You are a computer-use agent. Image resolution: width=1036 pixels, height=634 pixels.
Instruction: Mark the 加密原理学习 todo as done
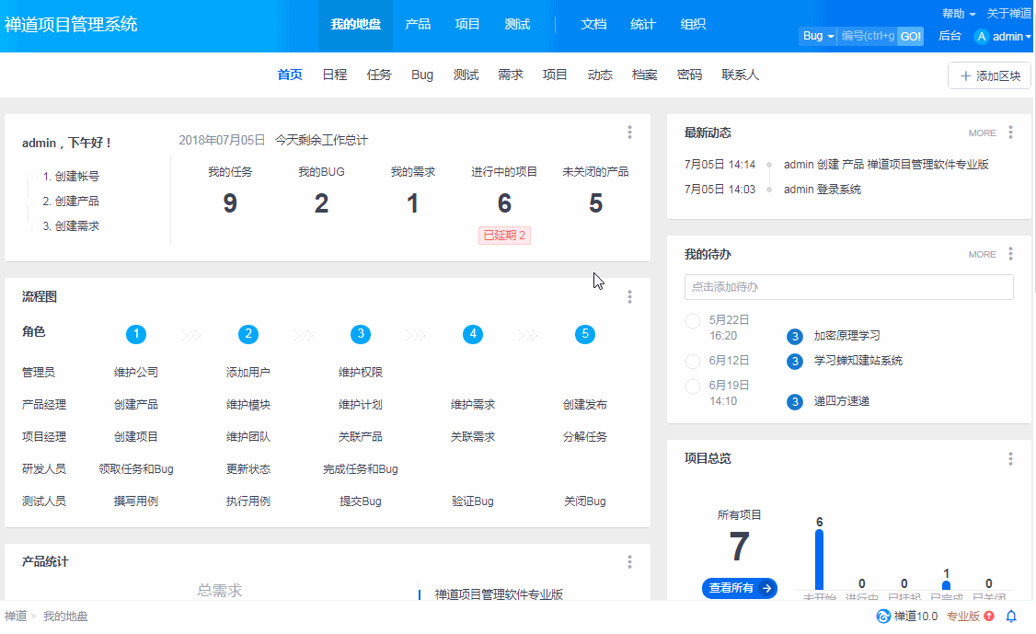tap(693, 321)
